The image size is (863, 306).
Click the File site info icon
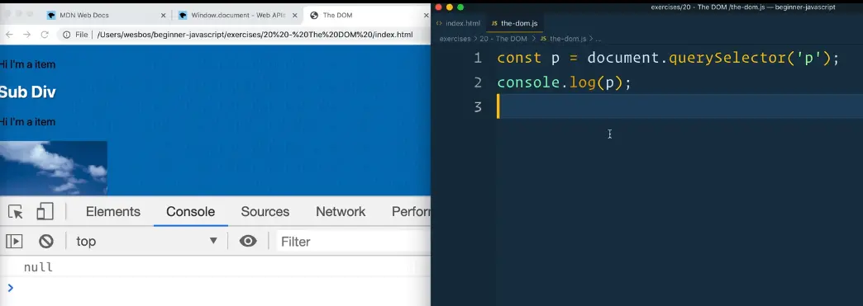[x=67, y=35]
